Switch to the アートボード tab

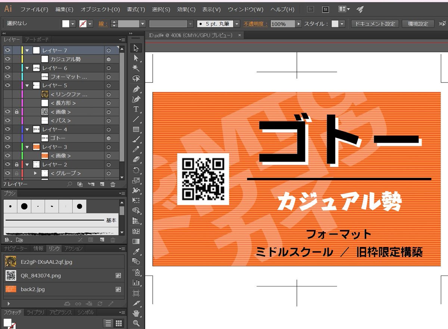pyautogui.click(x=37, y=40)
